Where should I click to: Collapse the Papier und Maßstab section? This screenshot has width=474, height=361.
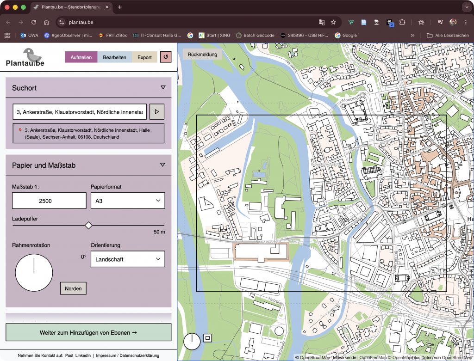(x=162, y=165)
